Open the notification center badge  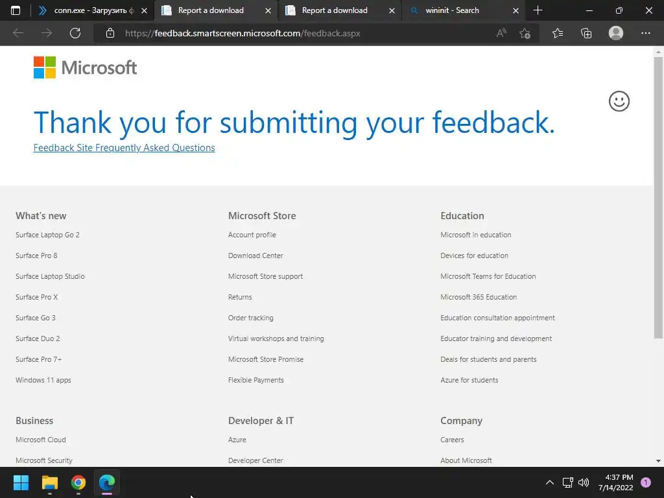click(x=645, y=482)
